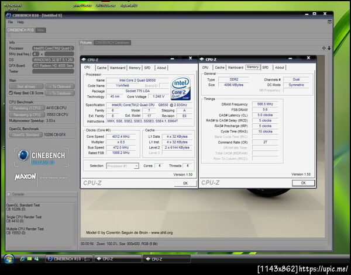The width and height of the screenshot is (351, 275).
Task: Click the 15553 CB-CPU score text
Action: 57,114
